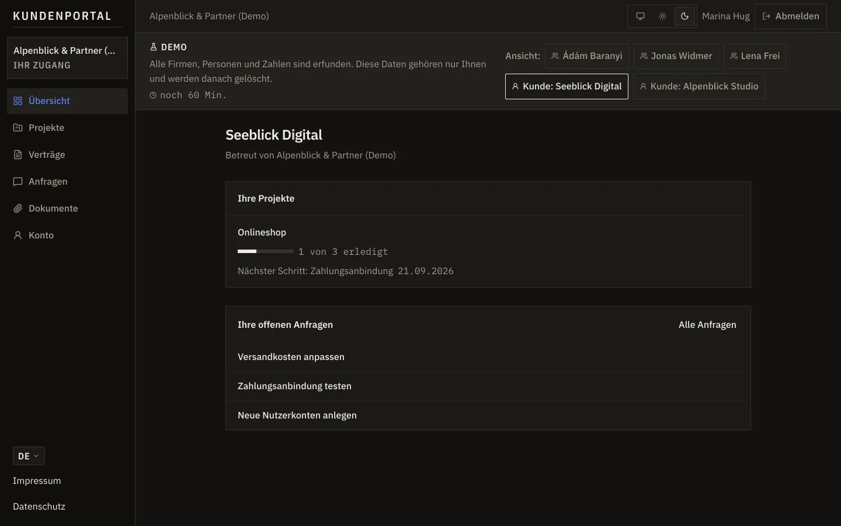This screenshot has width=841, height=526.
Task: Open the Alle Anfragen link
Action: [707, 325]
